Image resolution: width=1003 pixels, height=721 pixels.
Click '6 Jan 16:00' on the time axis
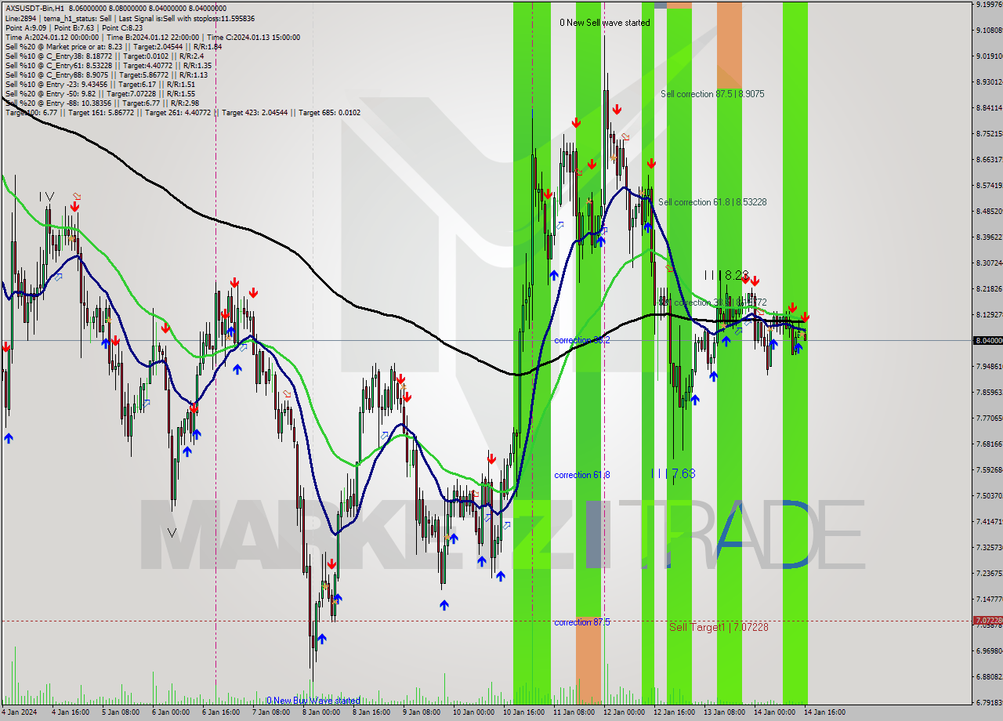221,712
